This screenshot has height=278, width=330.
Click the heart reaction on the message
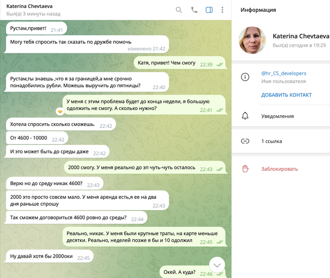[x=60, y=111]
